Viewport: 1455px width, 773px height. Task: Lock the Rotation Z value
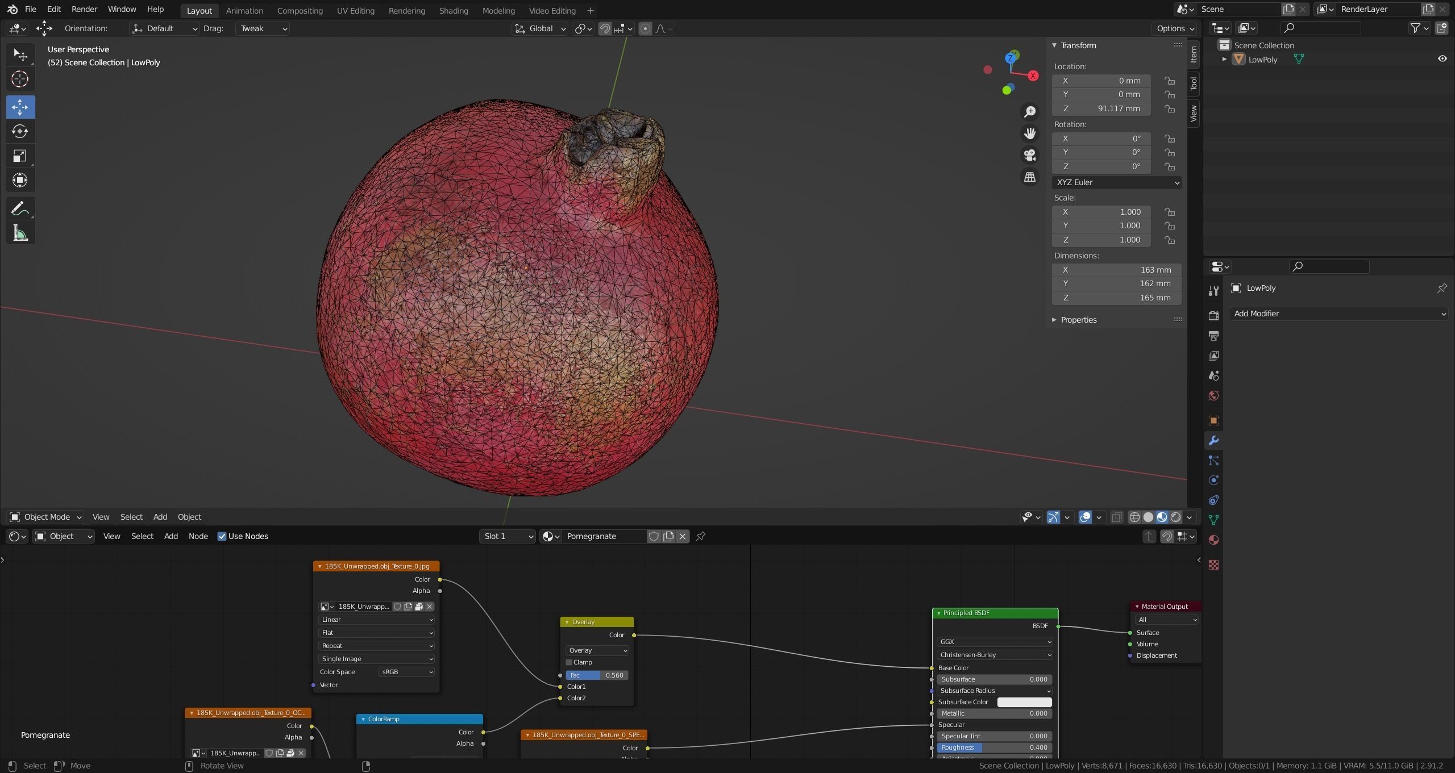click(x=1169, y=166)
